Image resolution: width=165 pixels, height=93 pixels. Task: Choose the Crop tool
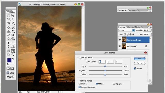(x=9, y=23)
